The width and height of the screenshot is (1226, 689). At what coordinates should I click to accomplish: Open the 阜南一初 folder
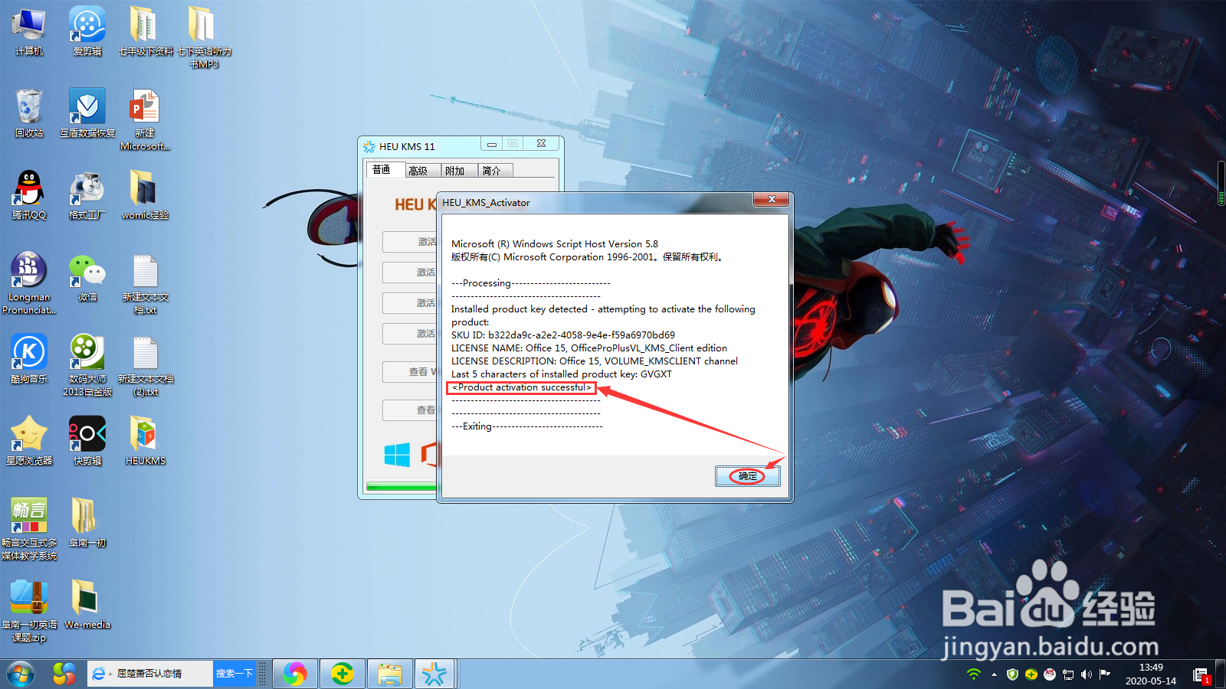tap(87, 523)
